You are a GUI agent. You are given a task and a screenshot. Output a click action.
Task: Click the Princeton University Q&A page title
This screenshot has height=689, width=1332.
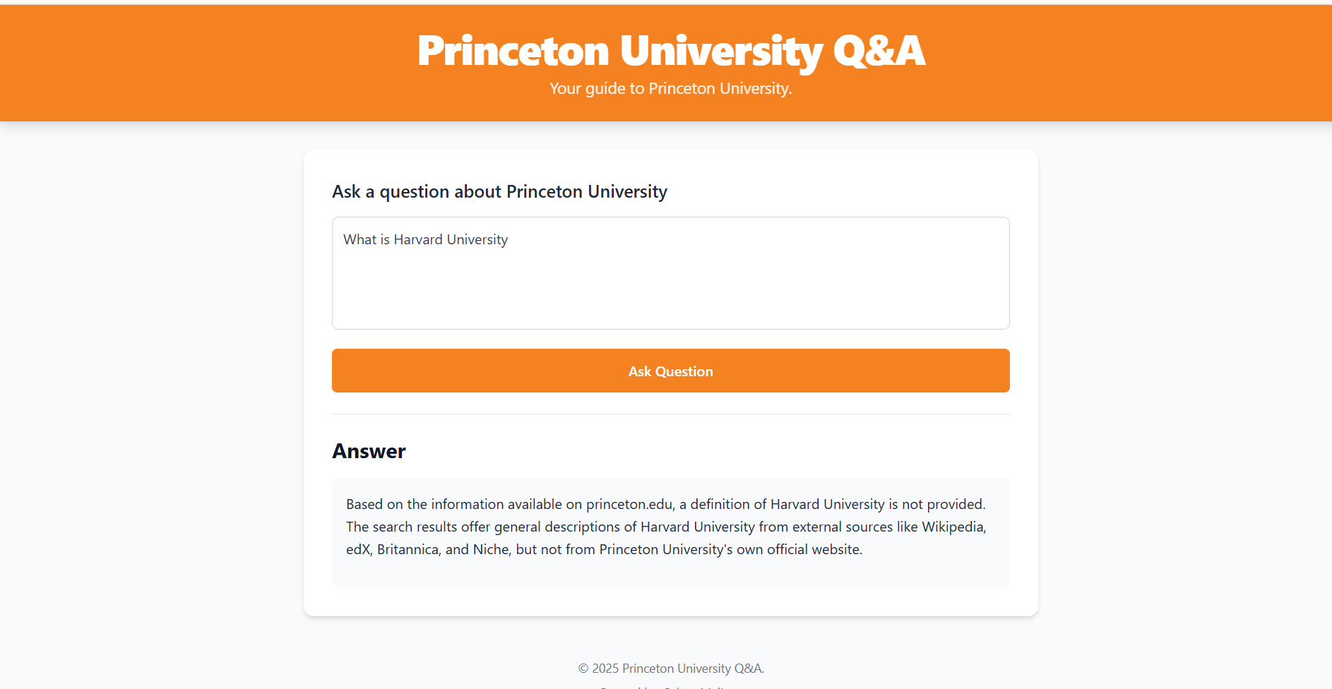671,51
